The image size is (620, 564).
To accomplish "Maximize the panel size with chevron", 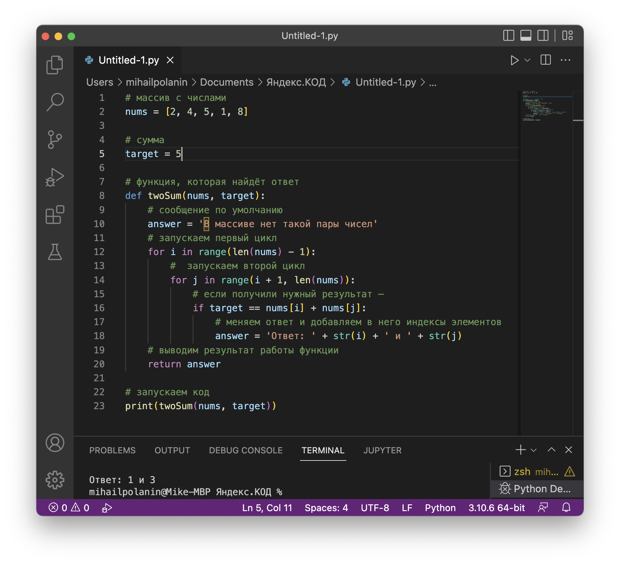I will coord(551,450).
